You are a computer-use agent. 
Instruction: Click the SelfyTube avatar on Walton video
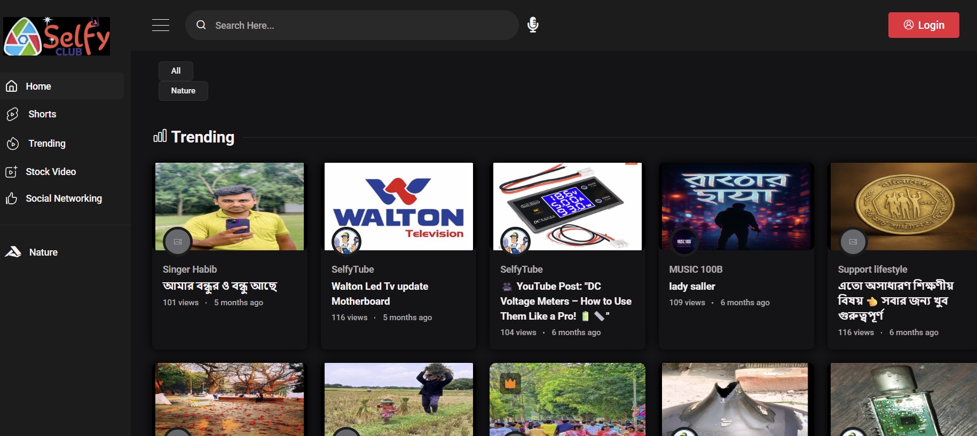[346, 242]
